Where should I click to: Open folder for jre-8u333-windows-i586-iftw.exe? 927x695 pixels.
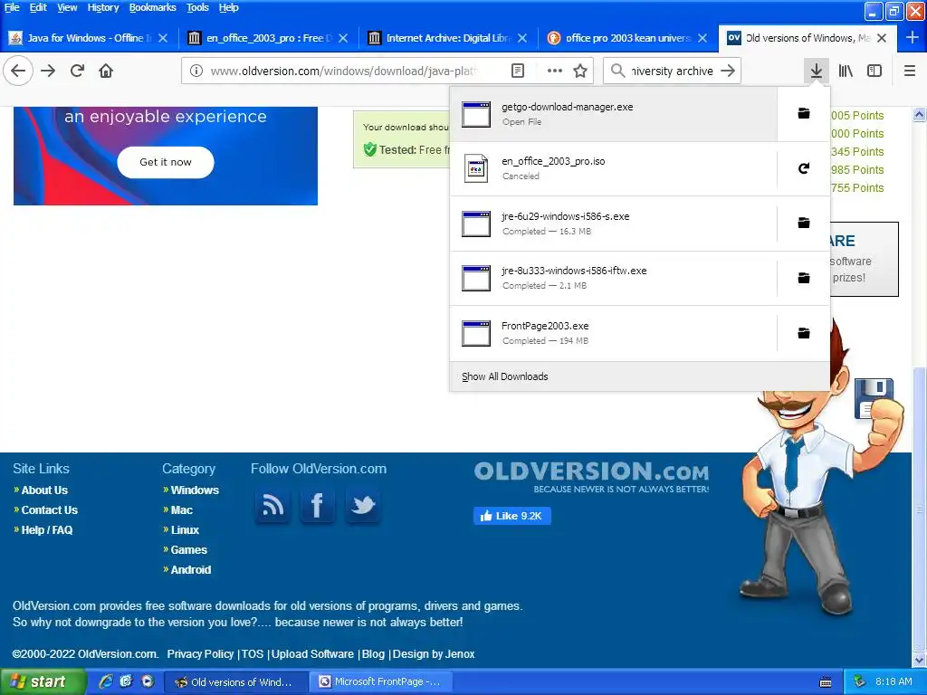(804, 278)
